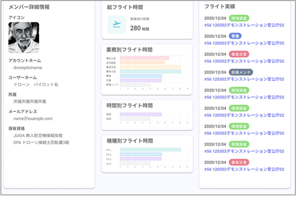Viewport: 296px width, 210px height.
Task: Click the アカウントネーム field label
Action: 25,61
